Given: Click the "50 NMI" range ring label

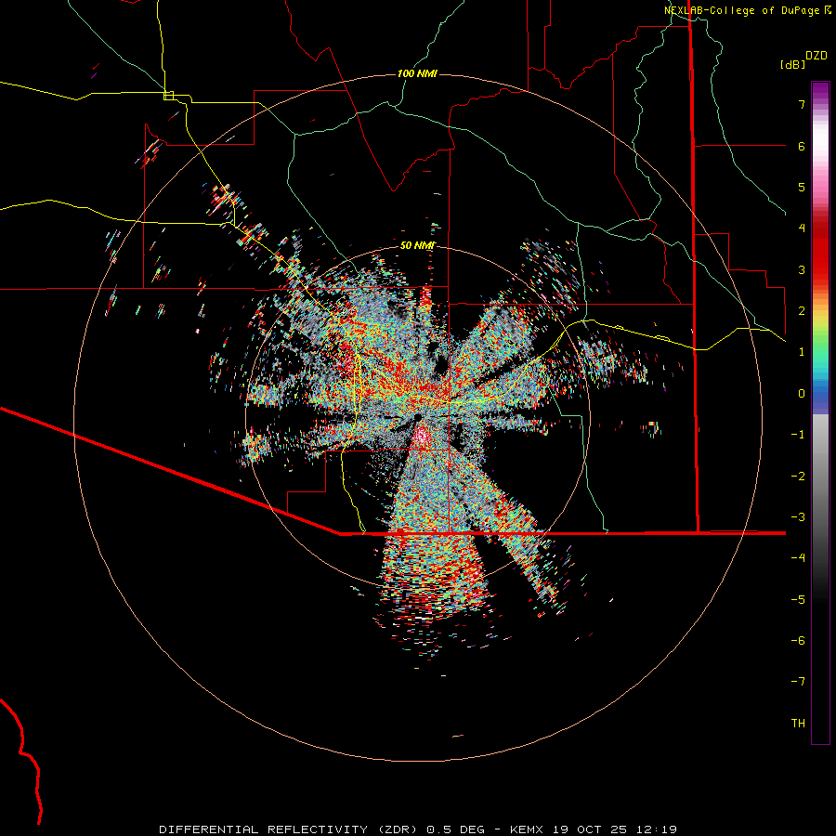Looking at the screenshot, I should pos(417,245).
